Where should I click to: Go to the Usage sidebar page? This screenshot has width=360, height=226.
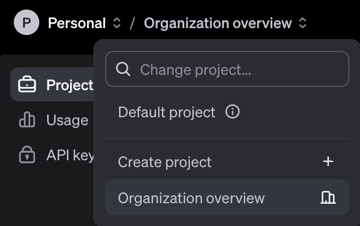(x=52, y=120)
